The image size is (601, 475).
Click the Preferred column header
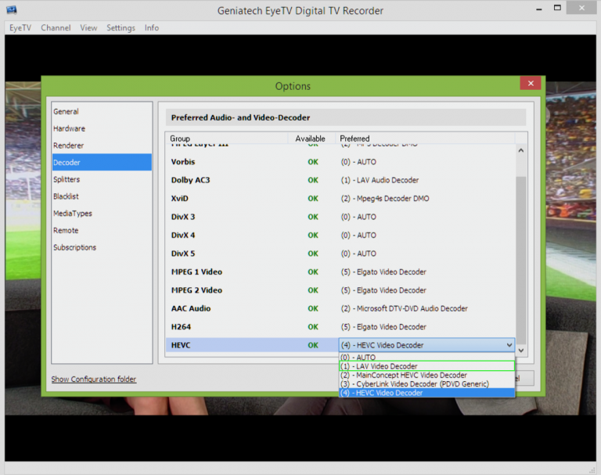(x=425, y=139)
